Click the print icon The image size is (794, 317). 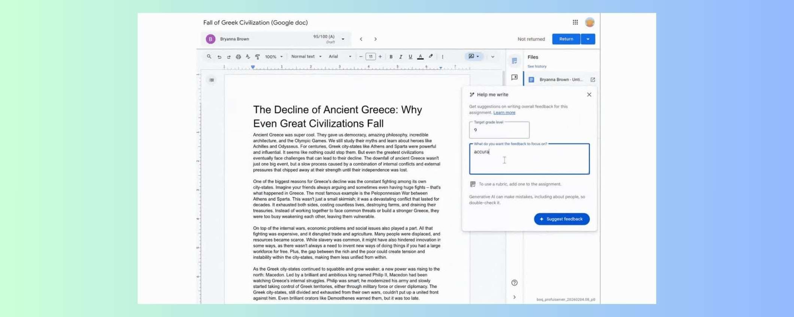(x=238, y=57)
